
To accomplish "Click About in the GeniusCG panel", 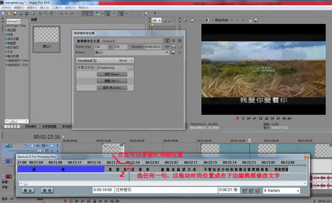I will (123, 61).
